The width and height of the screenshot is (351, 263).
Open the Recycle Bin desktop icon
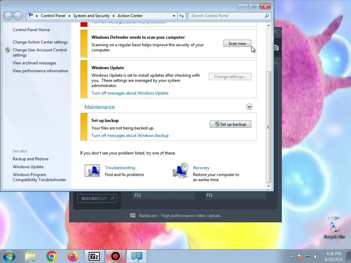(334, 227)
